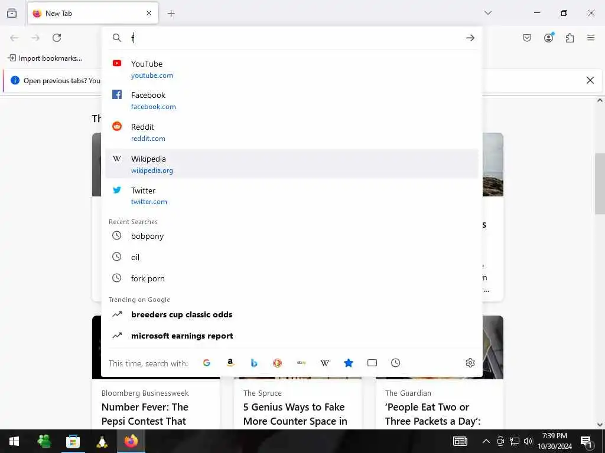Open the network tray icon
Screen dimensions: 605x453
515,441
